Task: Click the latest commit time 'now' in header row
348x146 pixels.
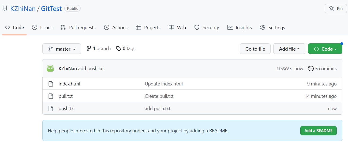Action: (x=299, y=69)
